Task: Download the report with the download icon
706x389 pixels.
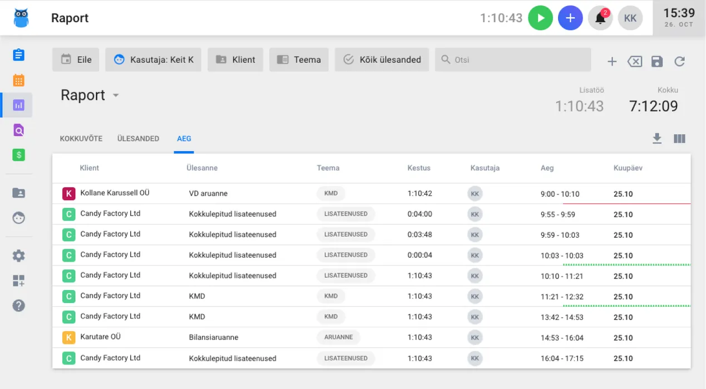Action: [657, 139]
